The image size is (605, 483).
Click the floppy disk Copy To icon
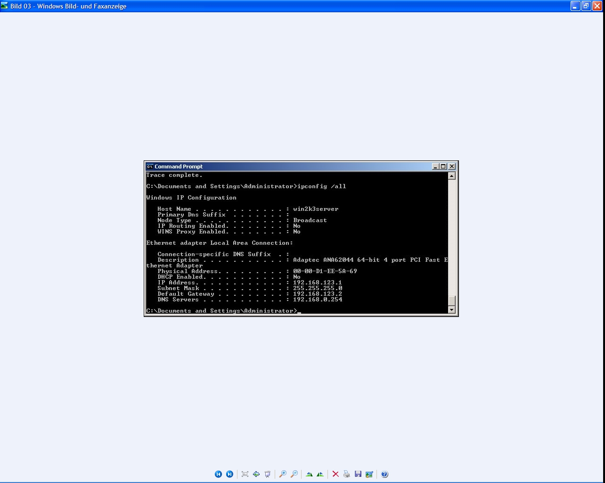click(358, 474)
